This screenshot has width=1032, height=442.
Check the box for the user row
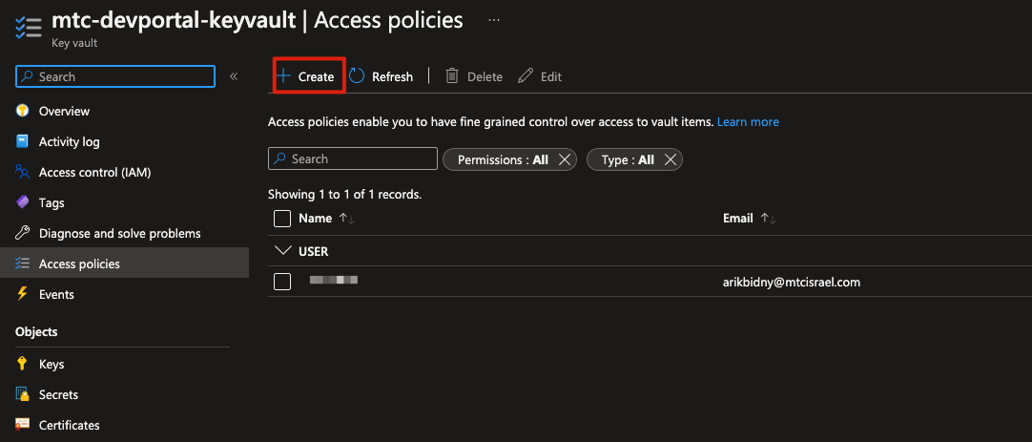click(x=282, y=282)
